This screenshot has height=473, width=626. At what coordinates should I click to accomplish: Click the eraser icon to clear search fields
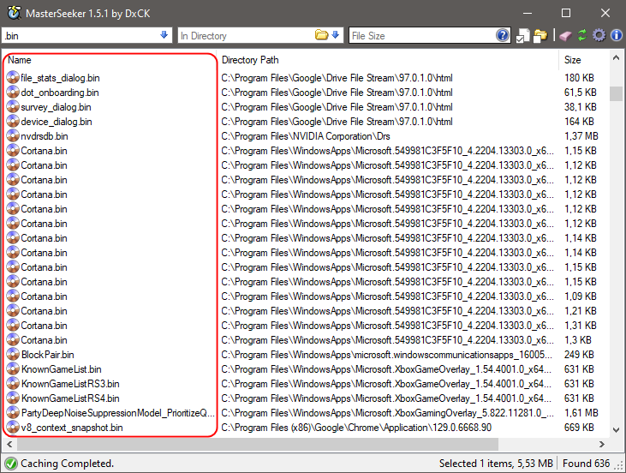[565, 36]
